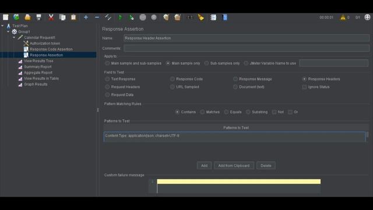Open the Function helper list icon

click(x=213, y=17)
